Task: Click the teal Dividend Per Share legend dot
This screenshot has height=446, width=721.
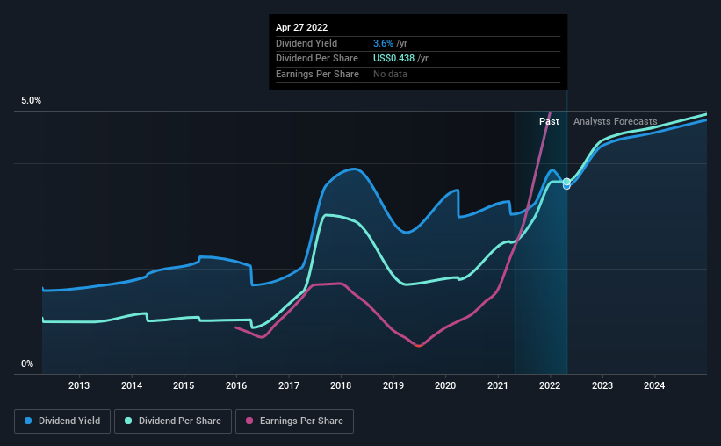Action: point(128,421)
